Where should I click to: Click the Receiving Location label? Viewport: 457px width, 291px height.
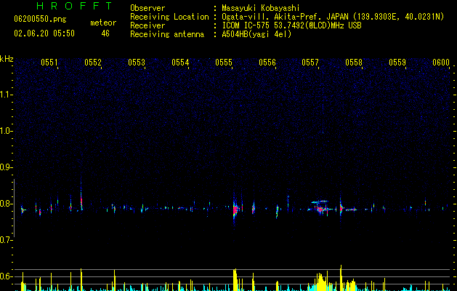click(x=169, y=17)
